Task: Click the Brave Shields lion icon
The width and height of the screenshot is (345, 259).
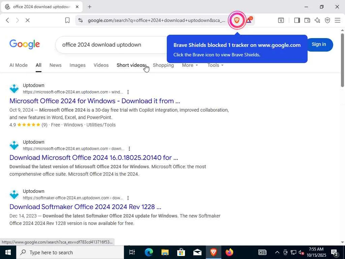Action: [x=237, y=21]
